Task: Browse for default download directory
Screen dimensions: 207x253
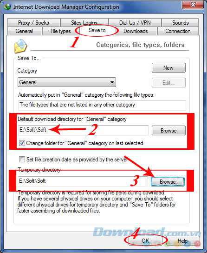Action: (168, 131)
